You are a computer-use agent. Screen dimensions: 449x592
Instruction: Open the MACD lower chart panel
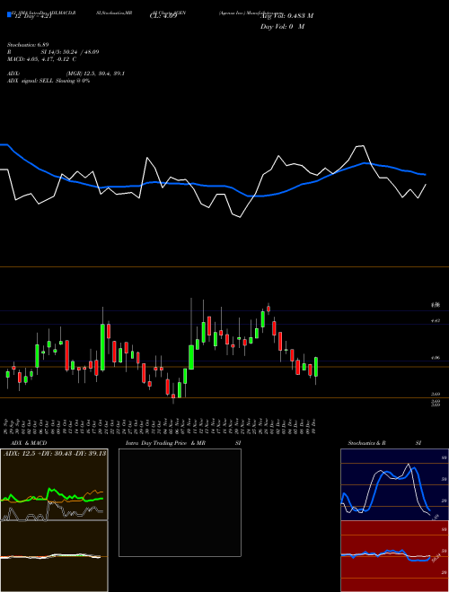[x=54, y=556]
